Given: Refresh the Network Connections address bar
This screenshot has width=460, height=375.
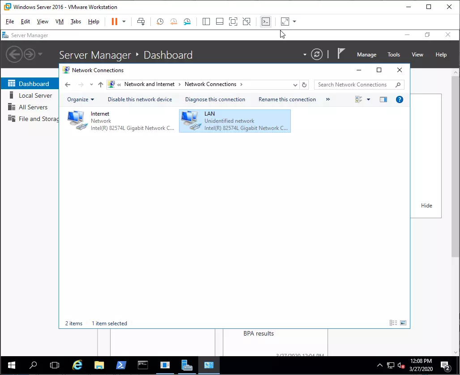Looking at the screenshot, I should point(304,85).
